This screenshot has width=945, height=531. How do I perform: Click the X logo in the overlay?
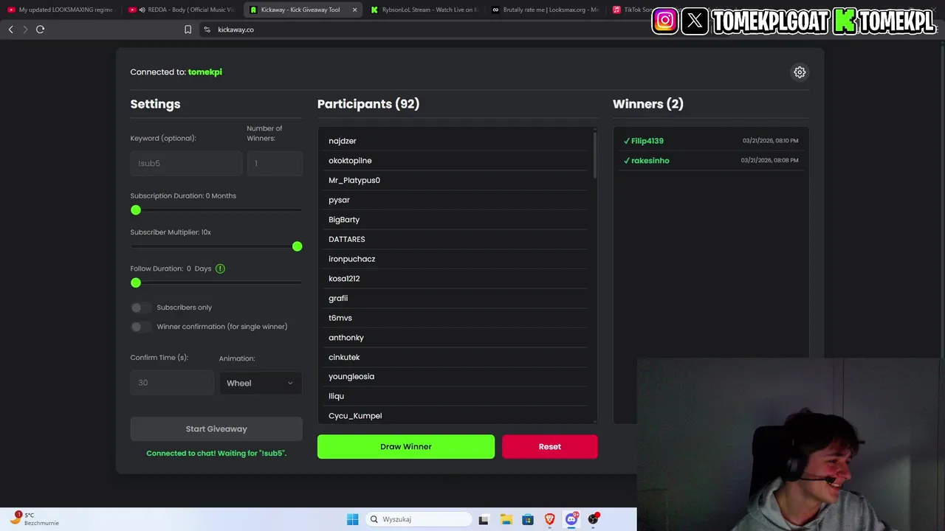(695, 21)
